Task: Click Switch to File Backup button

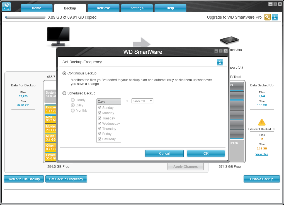Action: 24,179
